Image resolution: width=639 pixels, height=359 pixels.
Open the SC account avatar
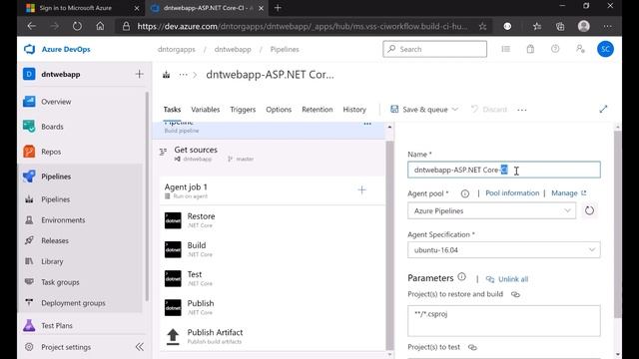point(605,49)
